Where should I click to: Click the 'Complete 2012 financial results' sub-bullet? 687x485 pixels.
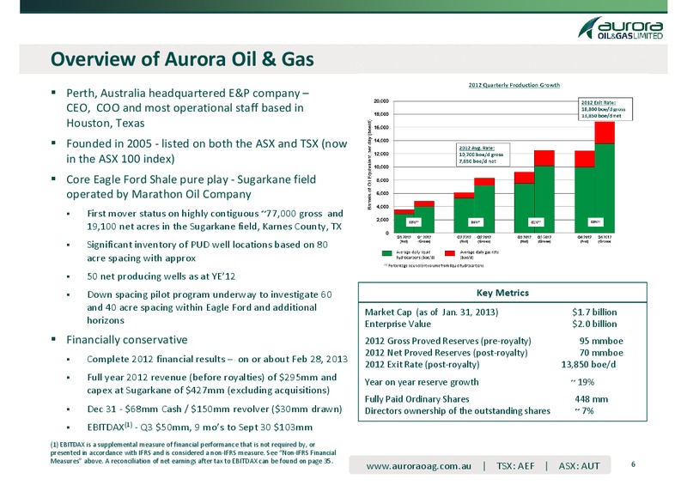[217, 360]
